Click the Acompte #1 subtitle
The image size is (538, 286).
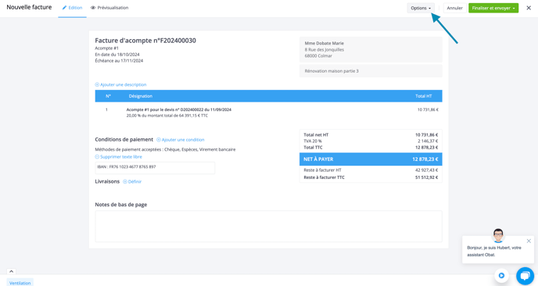(x=106, y=48)
